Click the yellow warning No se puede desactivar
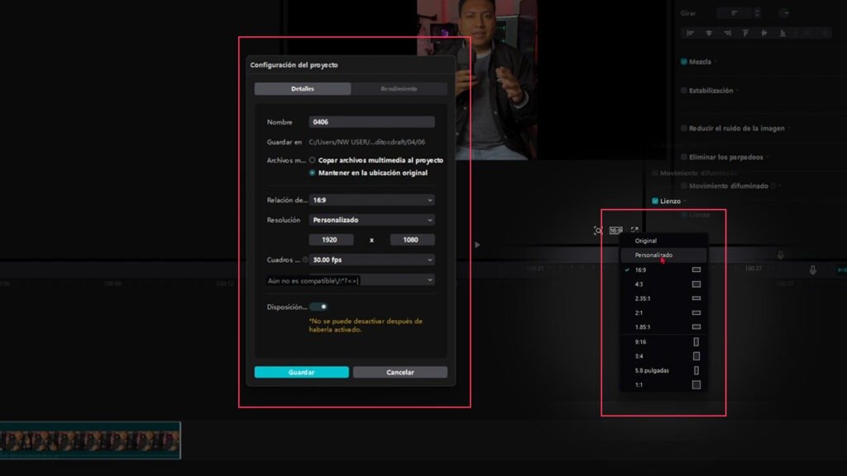This screenshot has width=847, height=476. [x=366, y=325]
